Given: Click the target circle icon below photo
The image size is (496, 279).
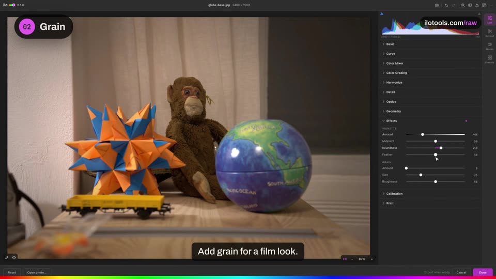Looking at the screenshot, I should [14, 257].
